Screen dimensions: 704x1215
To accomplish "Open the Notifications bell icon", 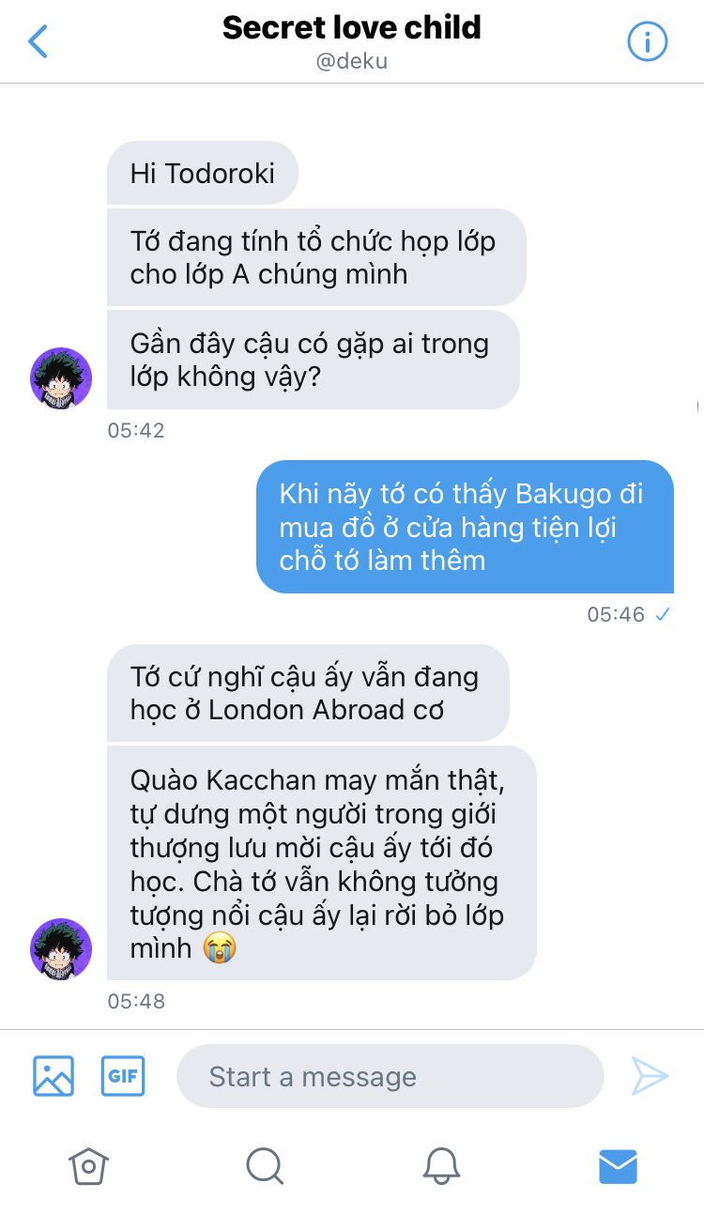I will [441, 1166].
